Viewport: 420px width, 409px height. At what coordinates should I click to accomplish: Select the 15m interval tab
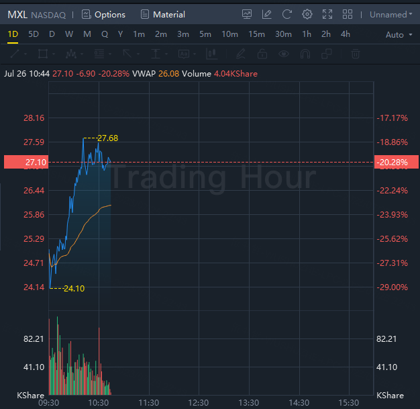[x=256, y=34]
